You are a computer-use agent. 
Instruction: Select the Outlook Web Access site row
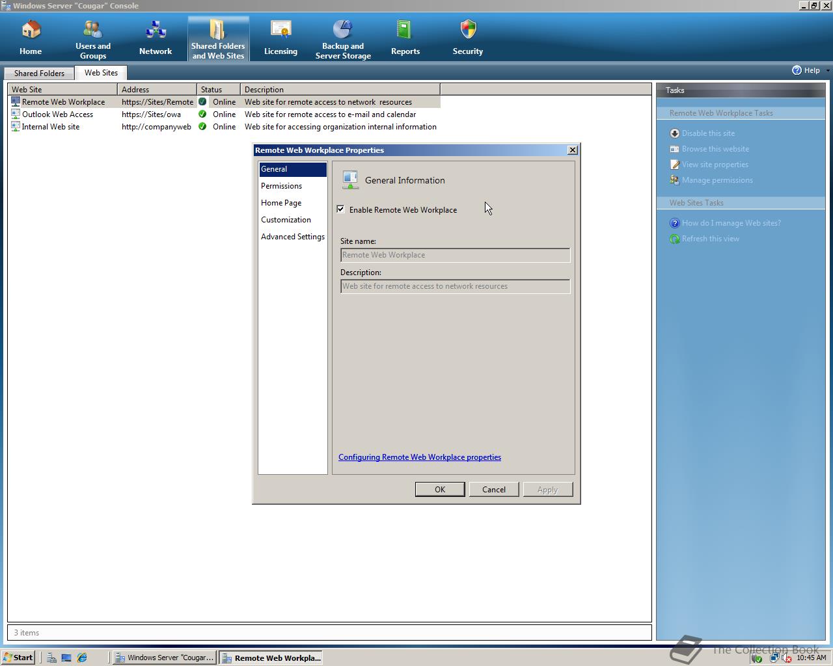225,114
